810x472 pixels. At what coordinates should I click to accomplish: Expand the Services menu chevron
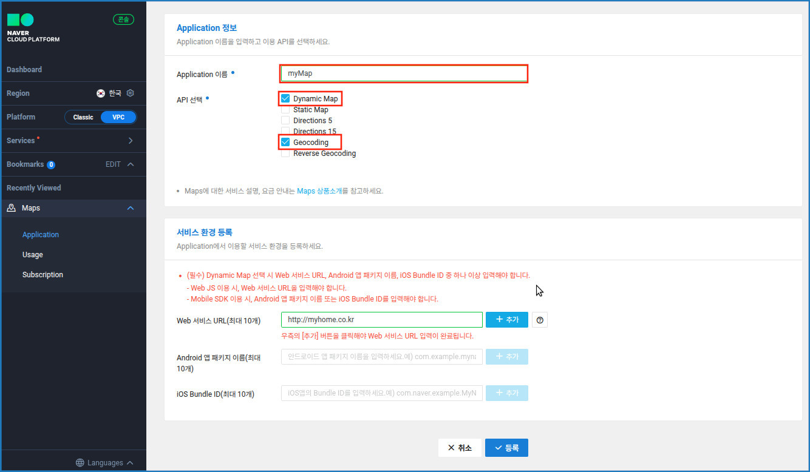131,141
